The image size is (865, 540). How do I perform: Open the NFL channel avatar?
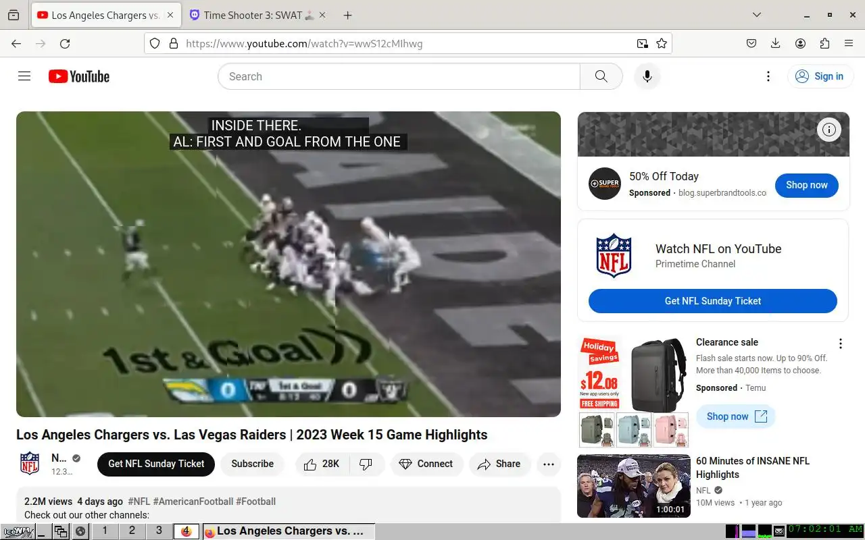(x=30, y=464)
